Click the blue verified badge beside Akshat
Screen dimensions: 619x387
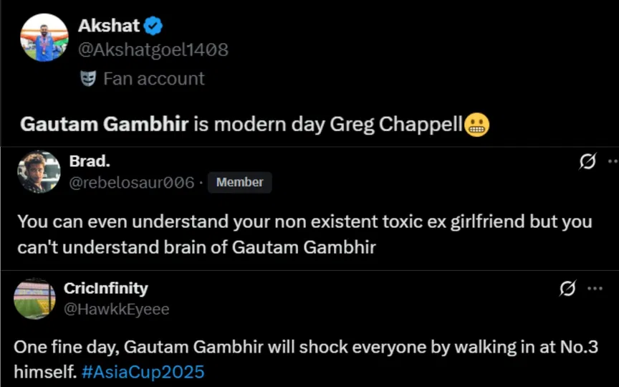coord(153,27)
